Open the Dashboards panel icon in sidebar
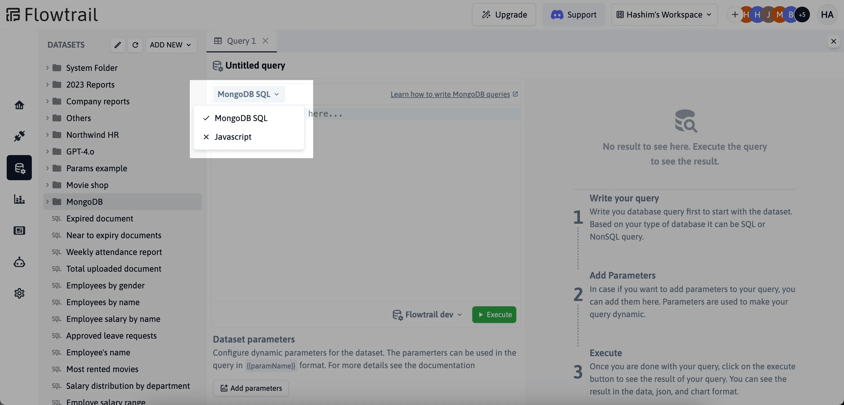The width and height of the screenshot is (844, 405). (x=19, y=230)
